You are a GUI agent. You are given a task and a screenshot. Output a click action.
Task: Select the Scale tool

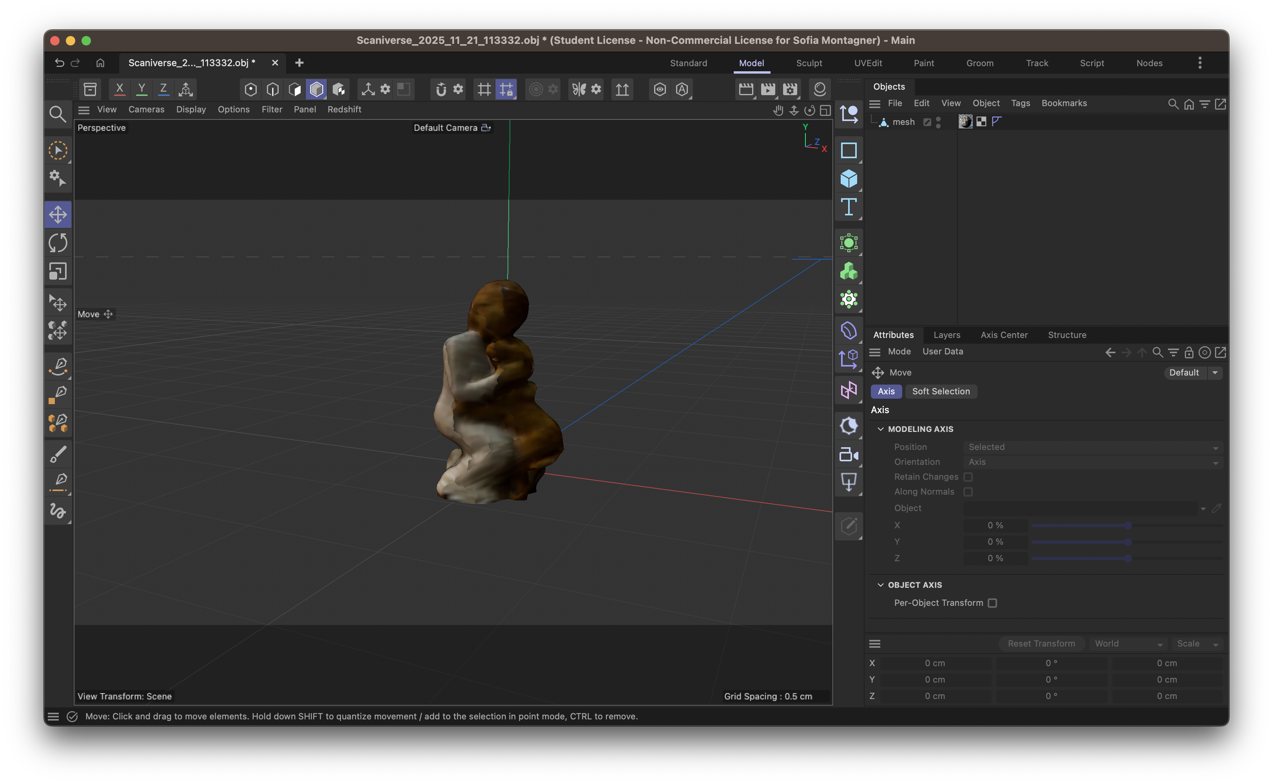coord(58,271)
